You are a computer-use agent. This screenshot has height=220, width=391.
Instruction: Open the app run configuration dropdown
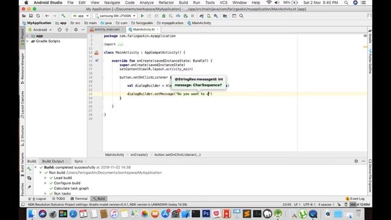(81, 16)
